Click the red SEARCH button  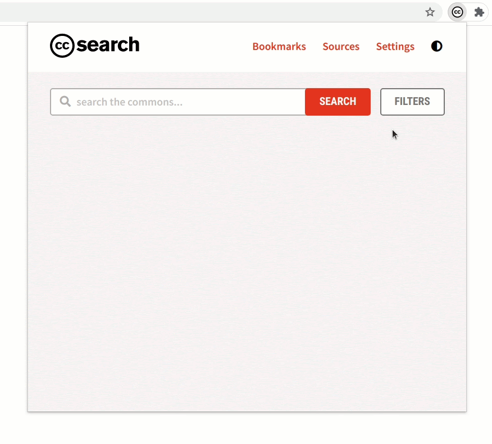coord(338,102)
